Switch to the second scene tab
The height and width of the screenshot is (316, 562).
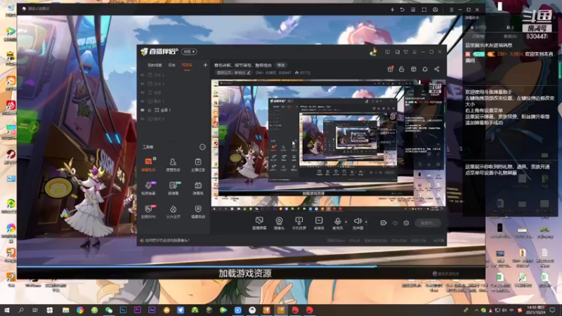(171, 65)
